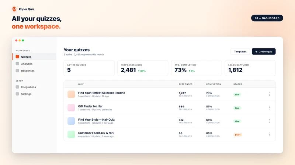Select the Hair Quiz blue thumbnail
Screen dimensions: 295x165
[x=71, y=121]
